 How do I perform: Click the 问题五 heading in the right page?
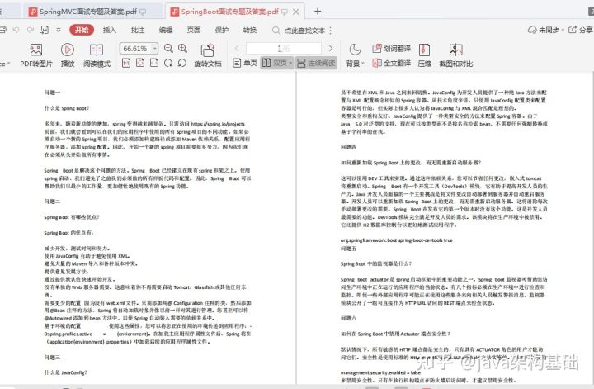[x=348, y=249]
